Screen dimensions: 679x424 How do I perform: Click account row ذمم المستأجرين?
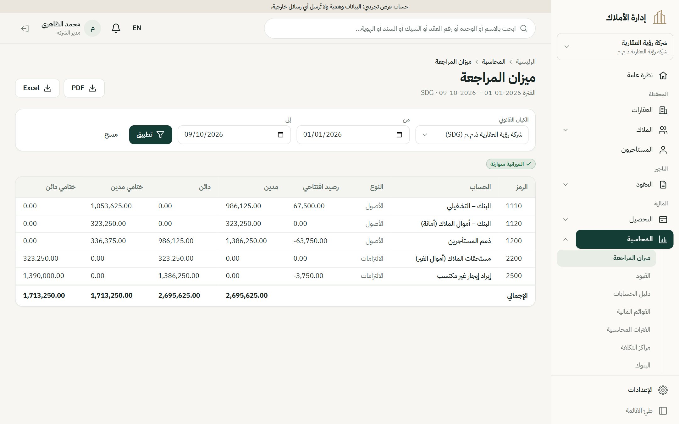275,241
